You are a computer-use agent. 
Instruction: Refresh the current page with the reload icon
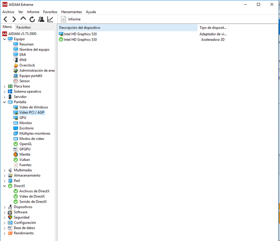coord(32,19)
